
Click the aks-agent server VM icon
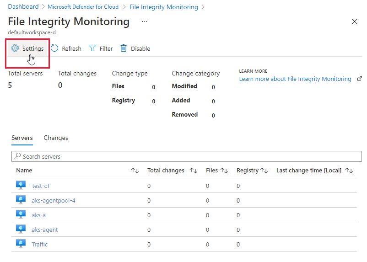pyautogui.click(x=21, y=229)
